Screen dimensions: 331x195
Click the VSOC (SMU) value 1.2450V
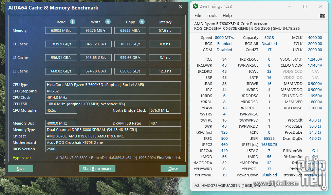click(315, 59)
